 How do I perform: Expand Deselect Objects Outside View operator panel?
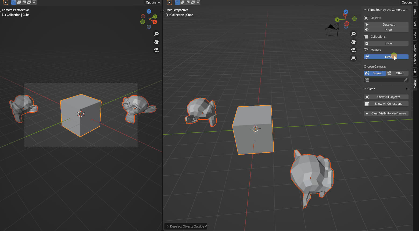pos(168,226)
